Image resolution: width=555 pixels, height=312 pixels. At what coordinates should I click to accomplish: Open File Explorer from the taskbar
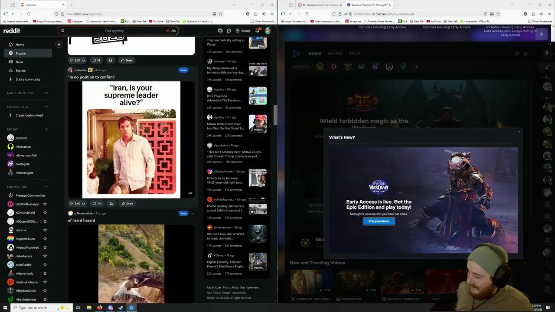click(x=89, y=308)
